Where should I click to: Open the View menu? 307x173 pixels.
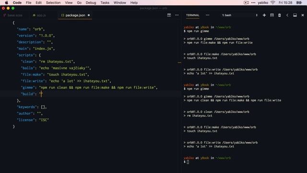click(x=69, y=2)
